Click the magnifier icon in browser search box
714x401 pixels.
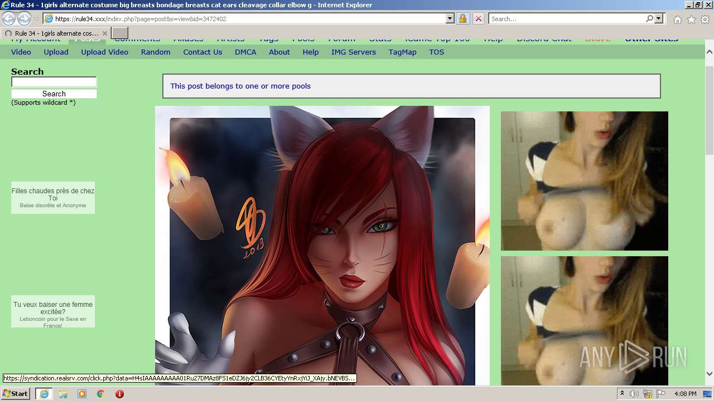[649, 18]
